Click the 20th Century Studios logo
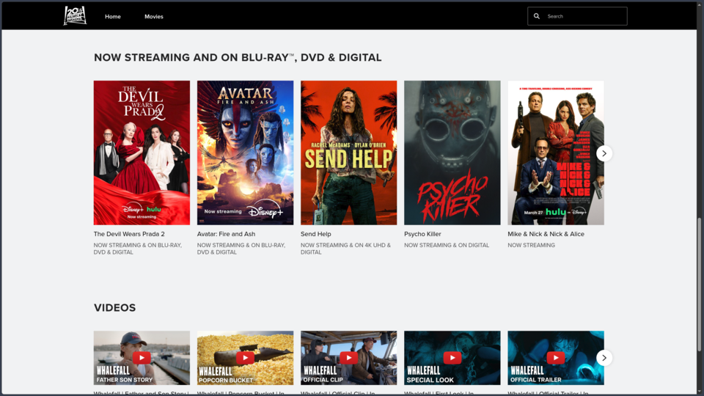Screen dimensions: 704x396 point(75,15)
